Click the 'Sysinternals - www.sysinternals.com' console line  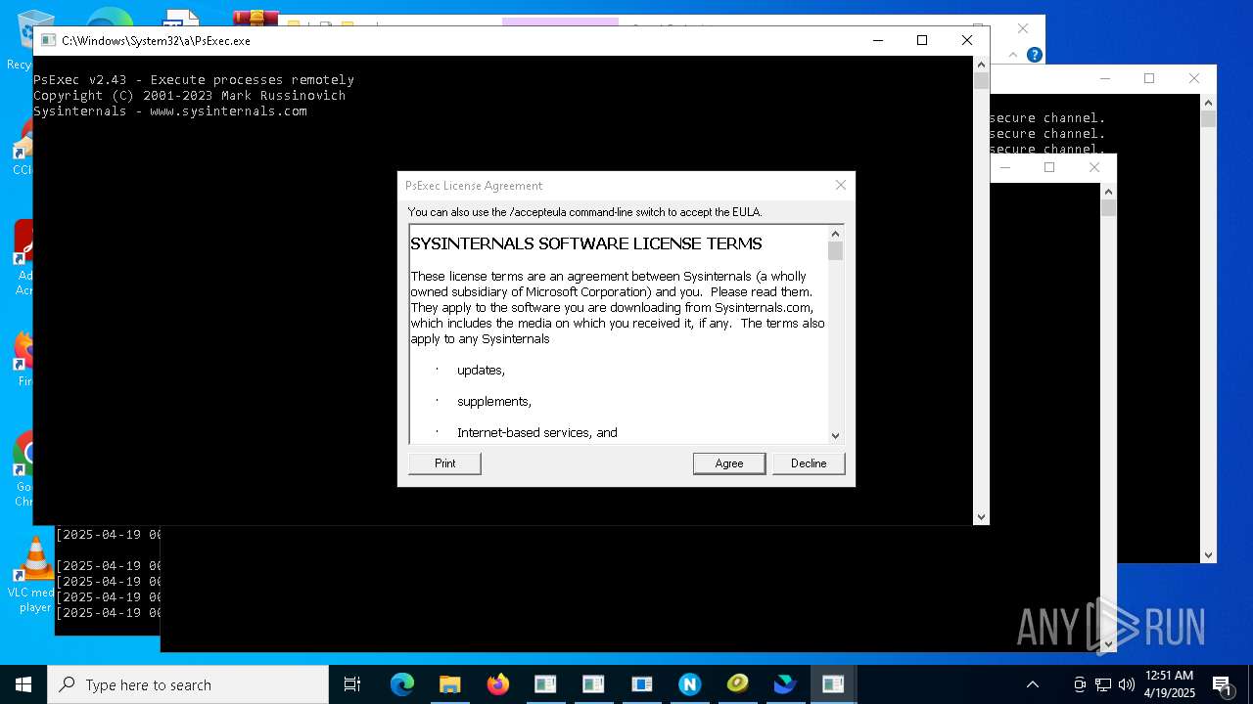(170, 111)
